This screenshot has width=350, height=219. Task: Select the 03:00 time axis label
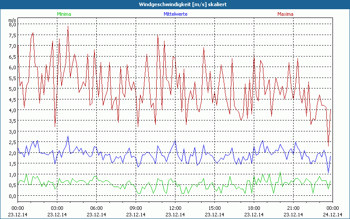[57, 208]
